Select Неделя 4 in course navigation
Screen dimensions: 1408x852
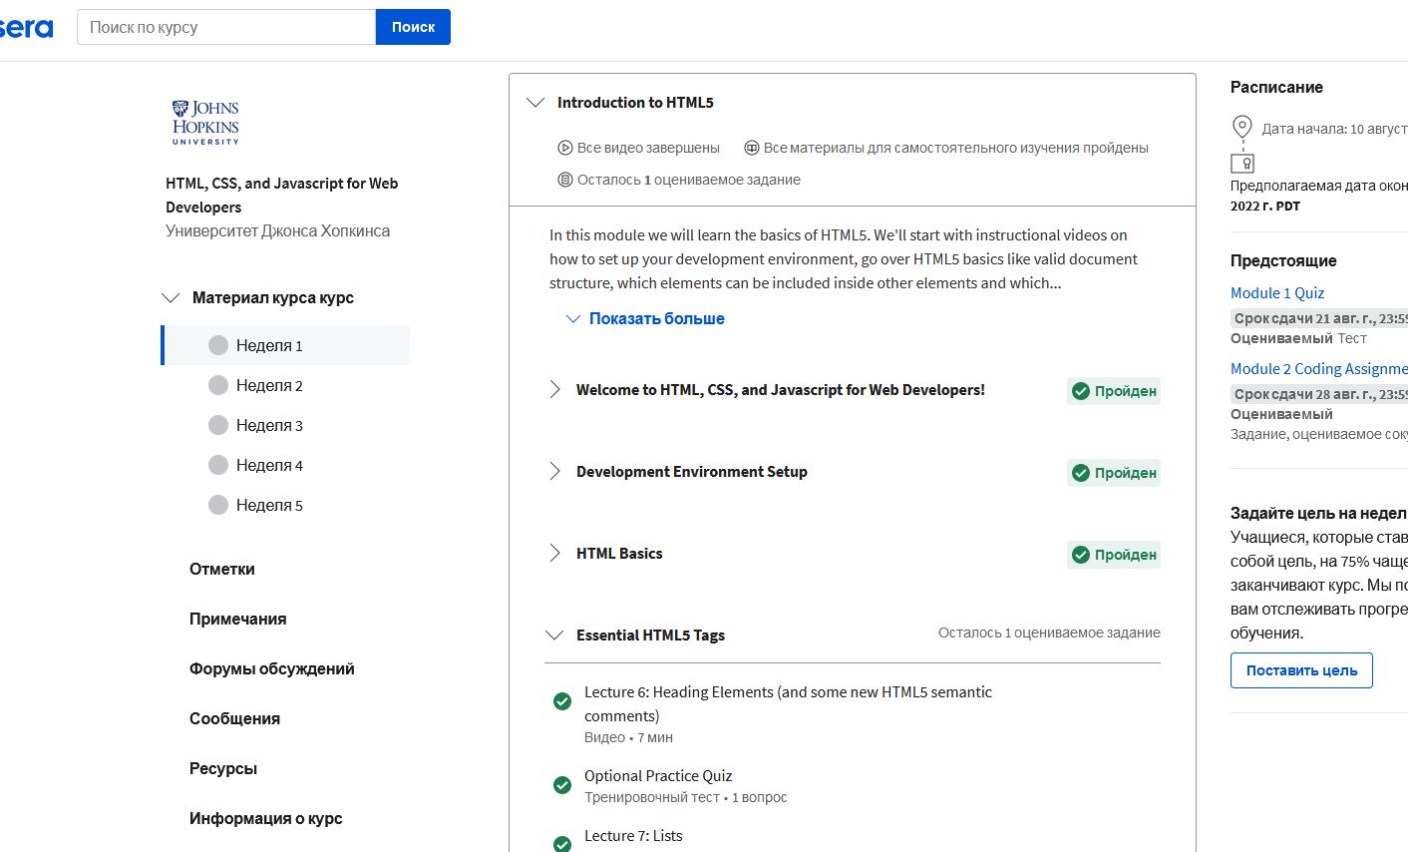[x=285, y=465]
